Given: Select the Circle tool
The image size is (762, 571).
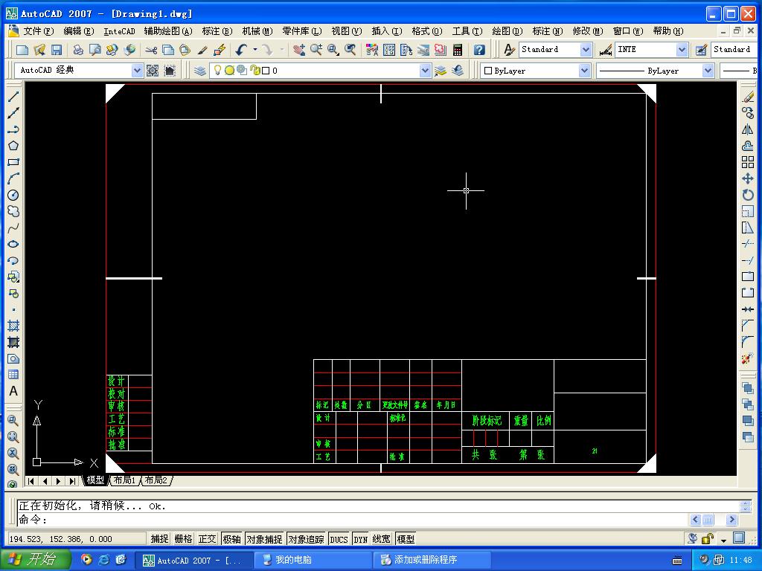Looking at the screenshot, I should coord(13,196).
